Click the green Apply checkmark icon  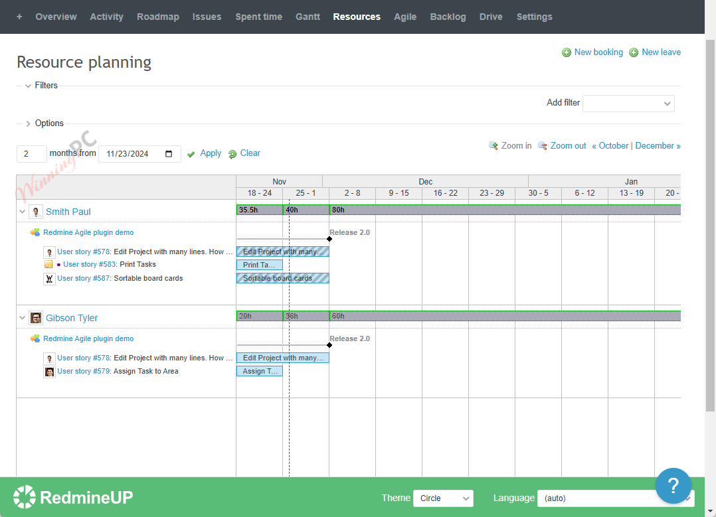(191, 154)
